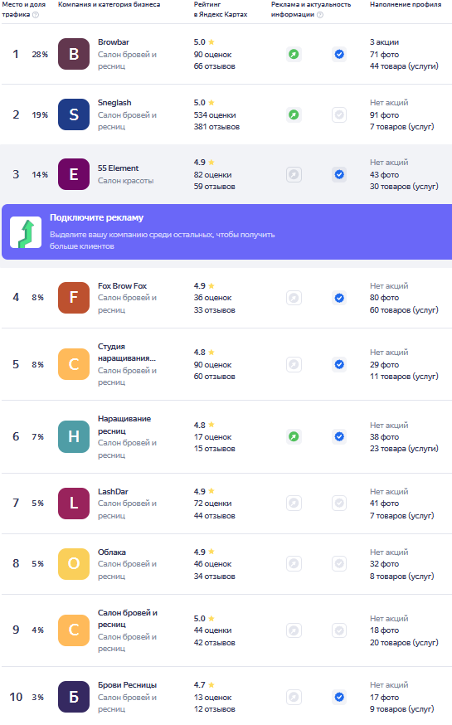Click '72 оценки' in LashDar row
This screenshot has width=452, height=725.
tap(212, 504)
